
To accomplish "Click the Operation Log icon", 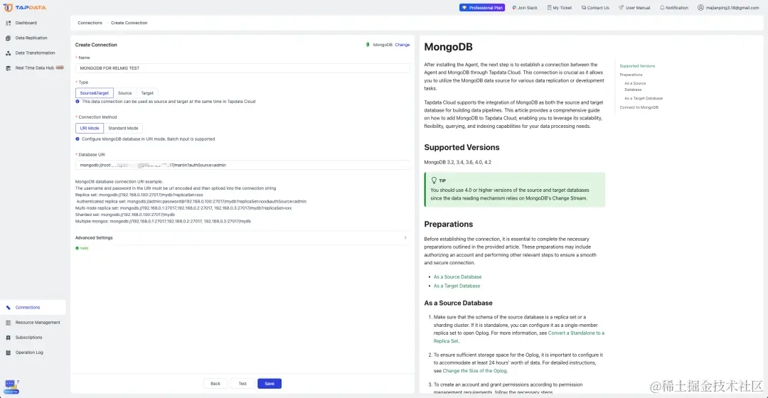I will pos(9,353).
